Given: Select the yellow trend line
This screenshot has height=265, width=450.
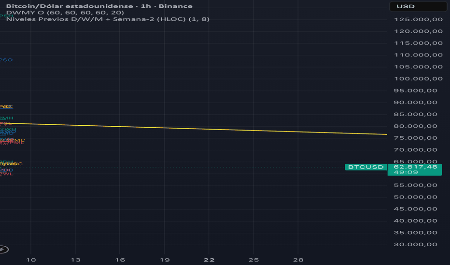Looking at the screenshot, I should point(193,129).
